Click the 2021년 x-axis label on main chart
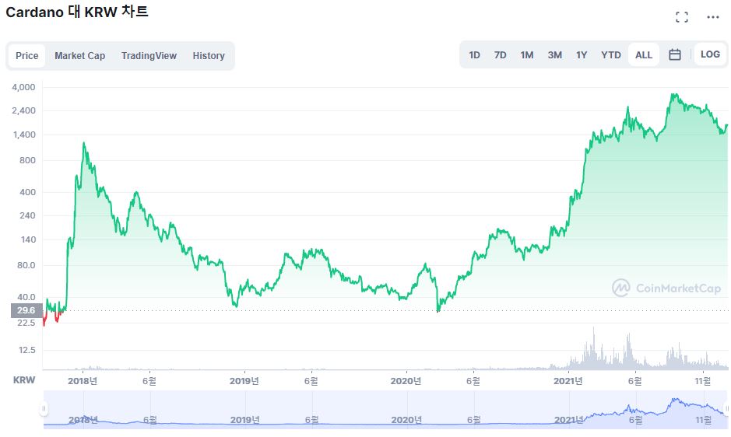Screen dimensions: 731x437 click(x=568, y=381)
